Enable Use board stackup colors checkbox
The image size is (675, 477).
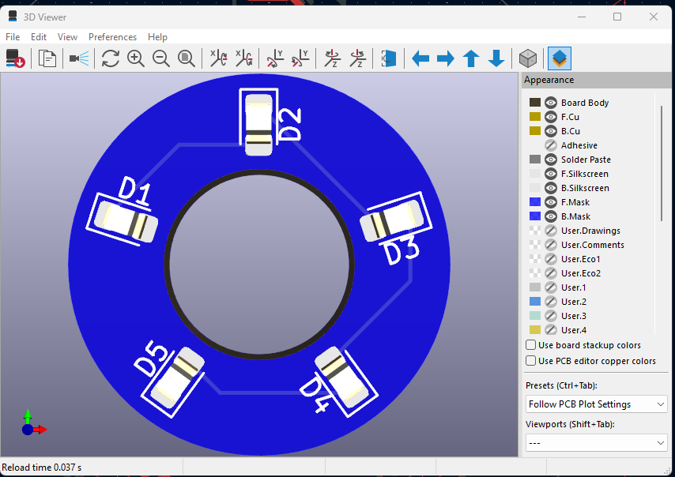(x=531, y=345)
